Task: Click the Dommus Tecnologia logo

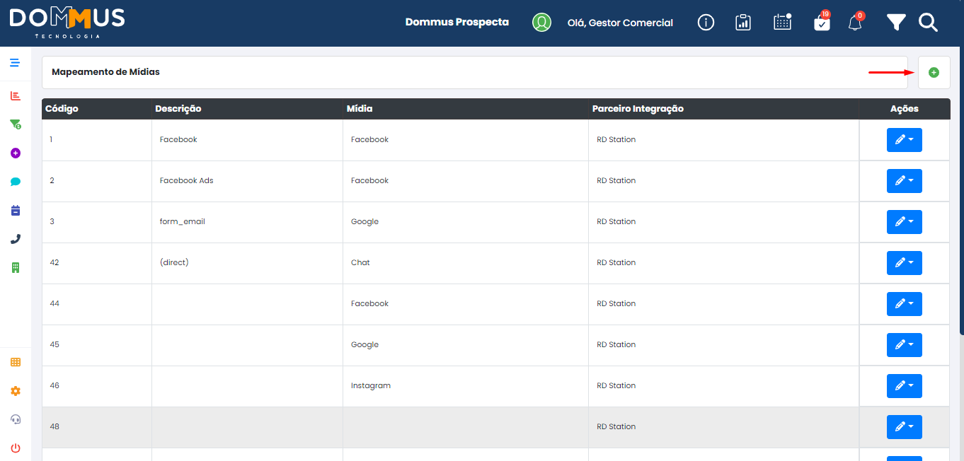Action: click(x=67, y=23)
